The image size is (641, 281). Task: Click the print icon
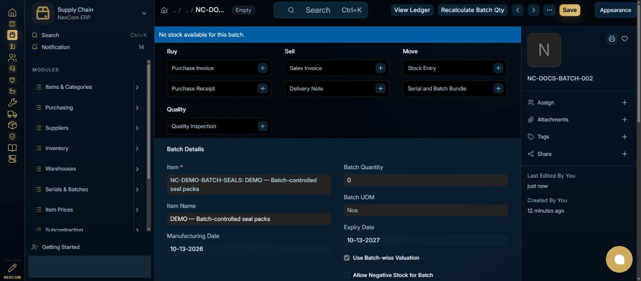click(612, 39)
